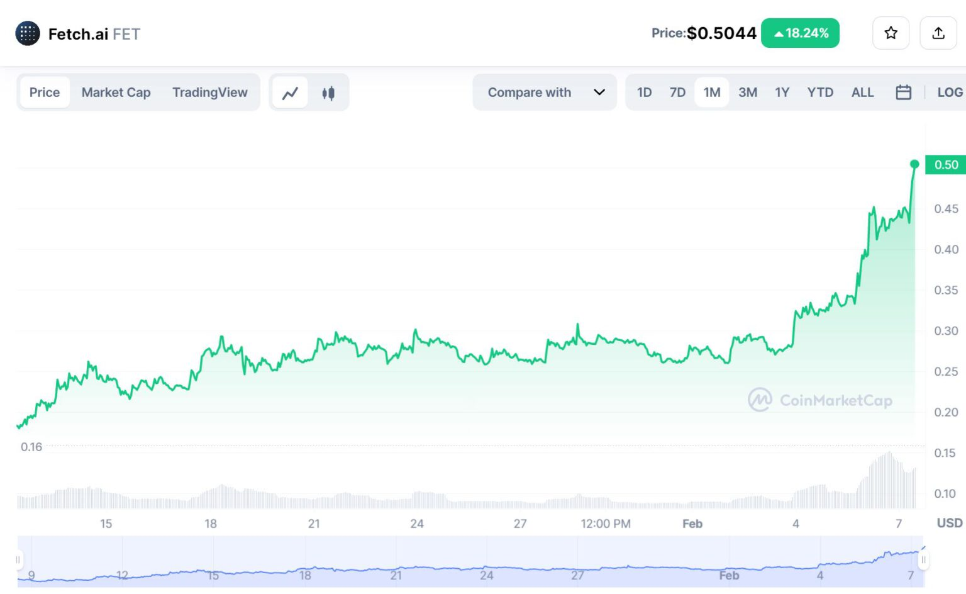Viewport: 966px width, 594px height.
Task: Switch to candlestick chart view icon
Action: click(x=328, y=93)
